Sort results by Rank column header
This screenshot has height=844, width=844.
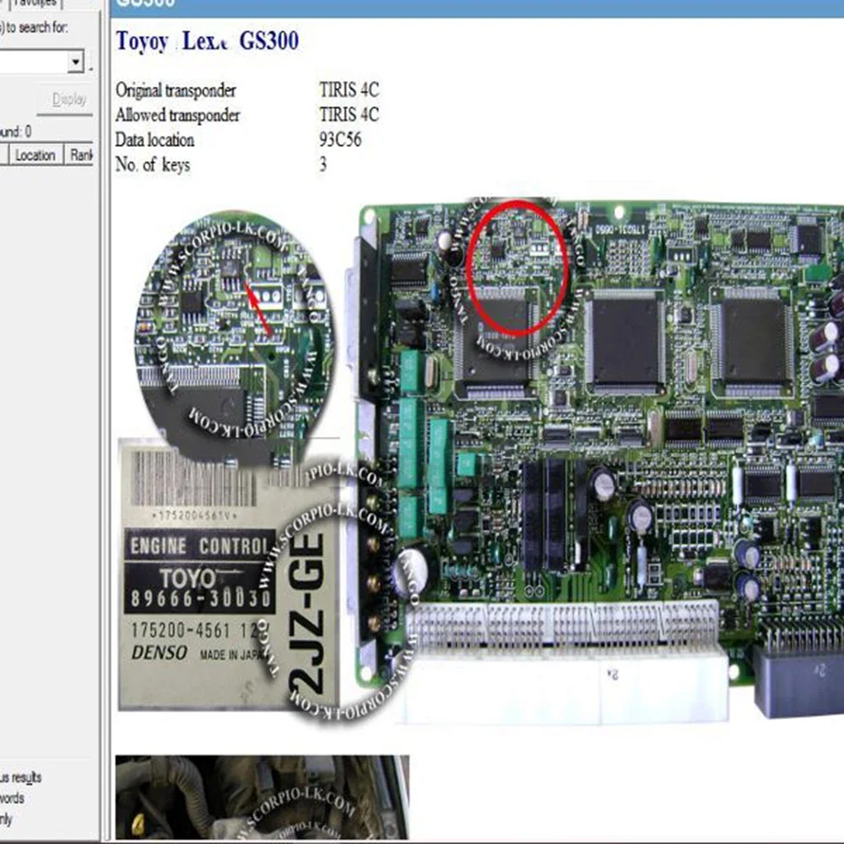point(80,155)
